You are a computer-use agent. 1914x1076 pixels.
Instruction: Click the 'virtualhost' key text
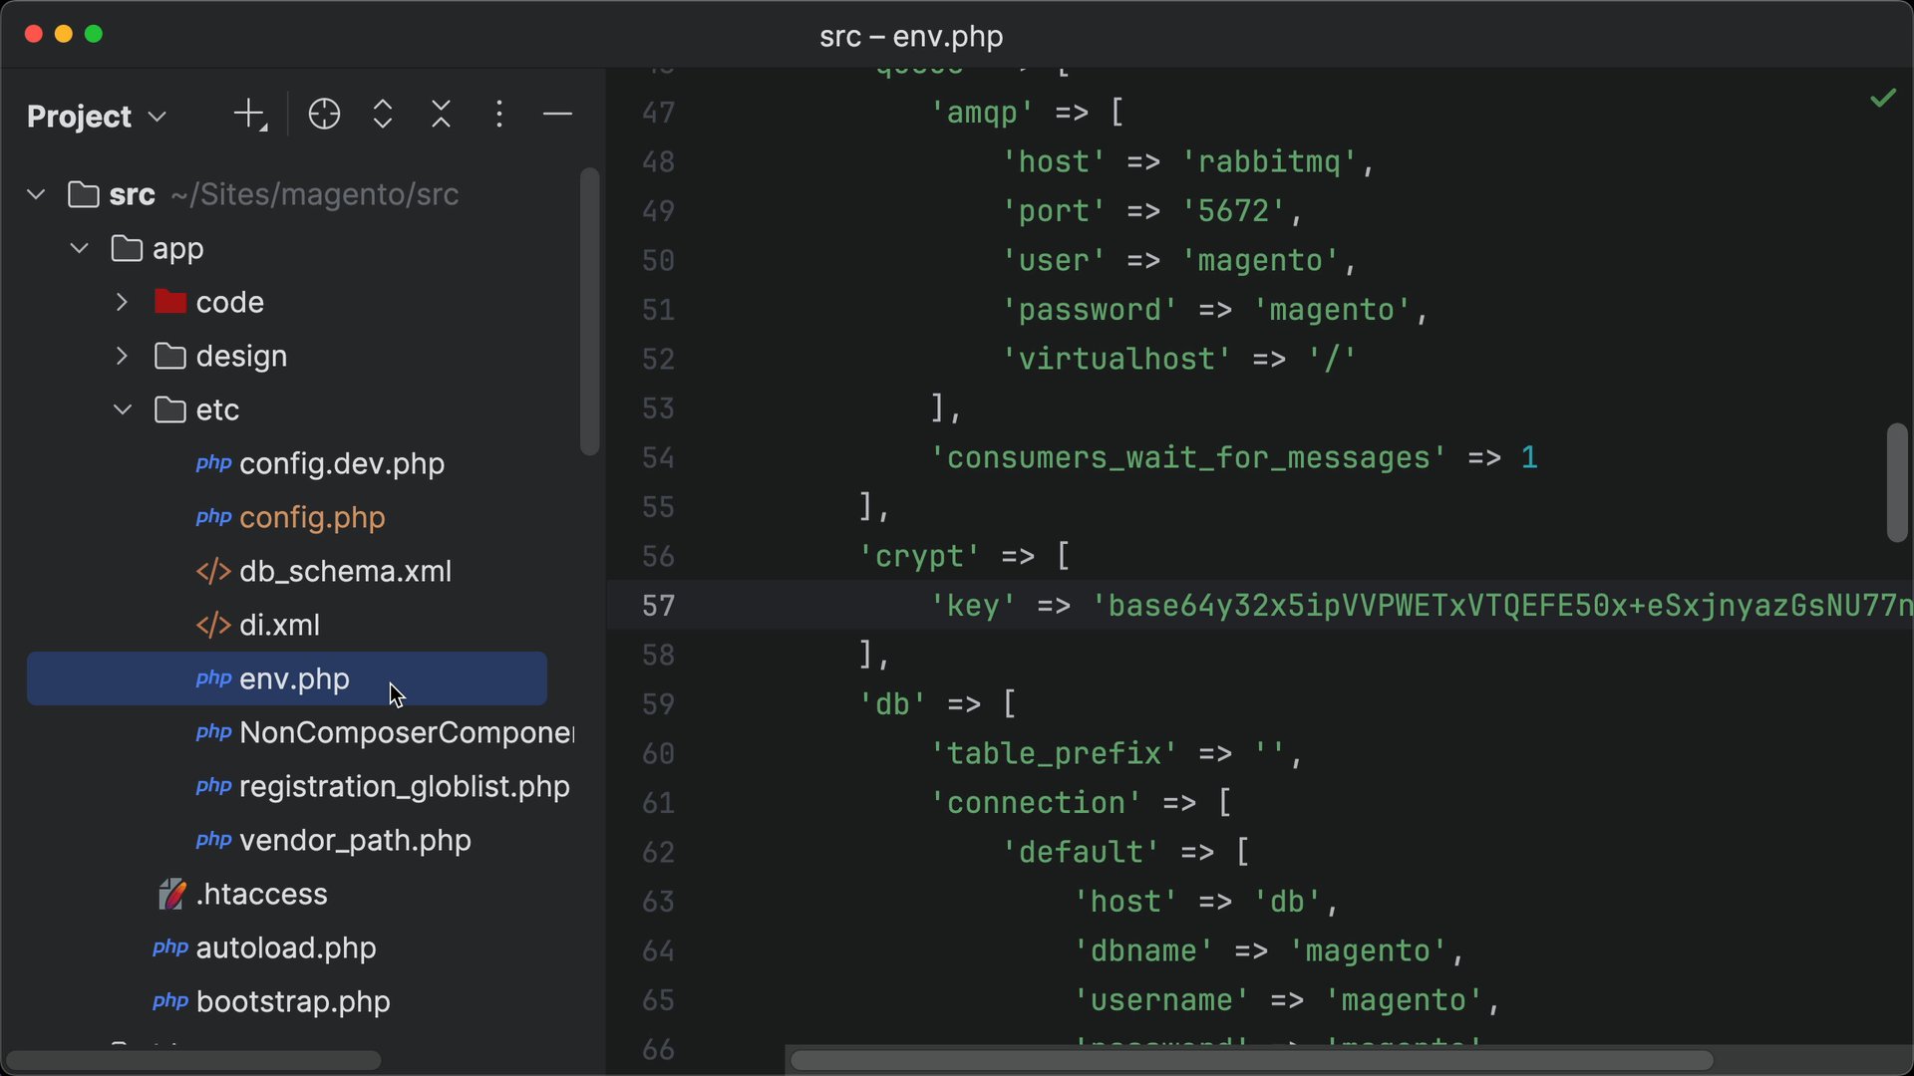[1116, 359]
